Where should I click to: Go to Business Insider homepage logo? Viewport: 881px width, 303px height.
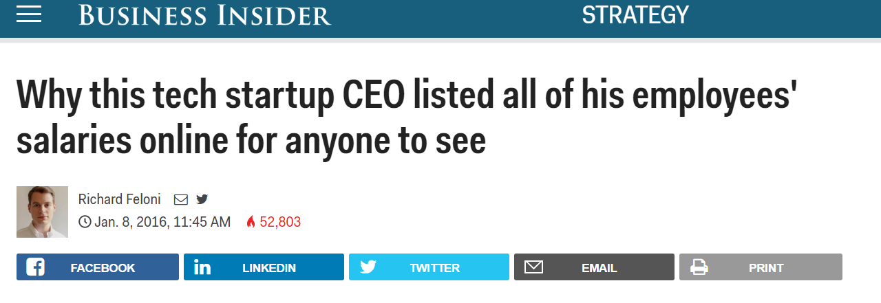click(205, 14)
